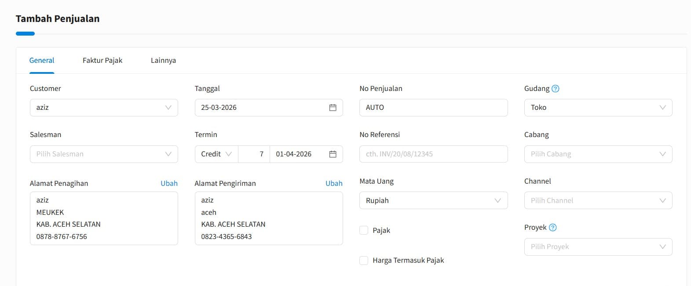The height and width of the screenshot is (286, 691).
Task: Open the Pilih Salesman dropdown
Action: [104, 154]
